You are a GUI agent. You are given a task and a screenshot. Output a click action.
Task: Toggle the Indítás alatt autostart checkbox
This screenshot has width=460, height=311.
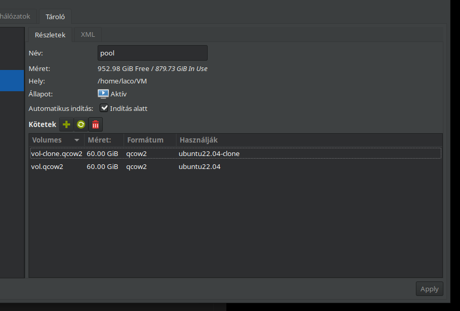(104, 108)
